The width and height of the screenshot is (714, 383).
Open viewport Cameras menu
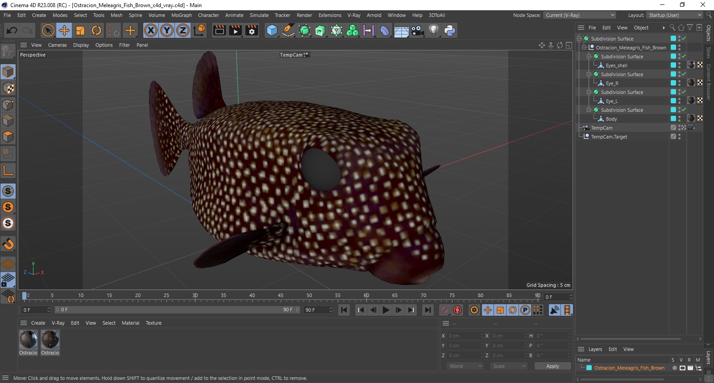(x=57, y=45)
